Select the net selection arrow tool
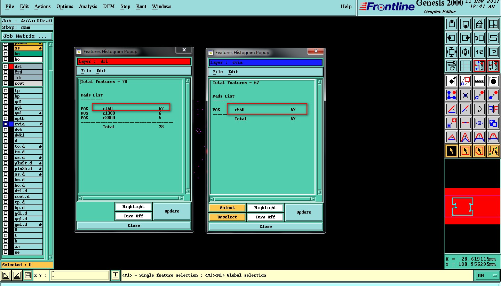This screenshot has height=286, width=501. point(493,151)
